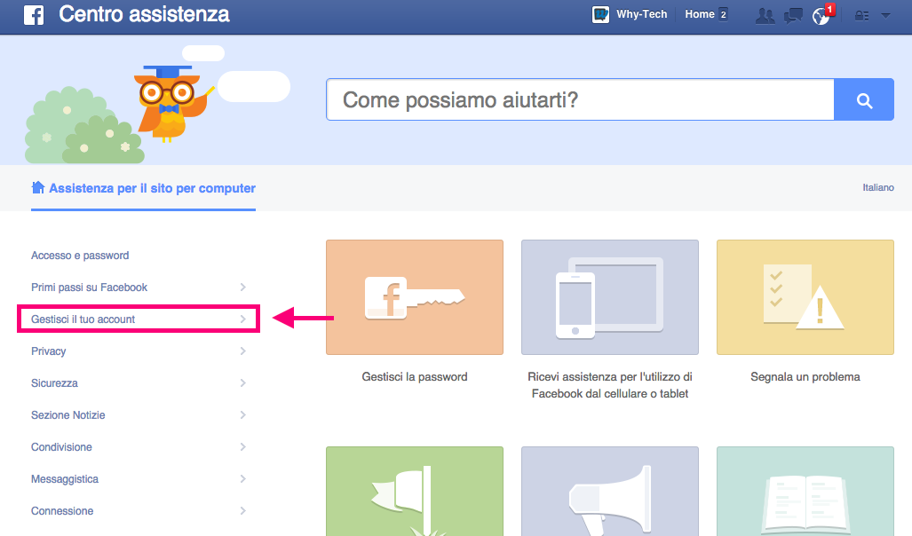The image size is (912, 536).
Task: Open Accesso e password link
Action: pos(80,256)
